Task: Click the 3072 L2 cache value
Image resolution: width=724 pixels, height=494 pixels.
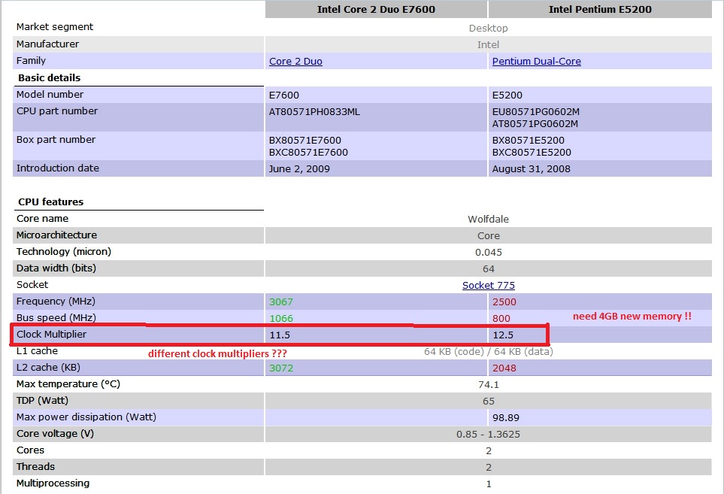Action: 281,368
